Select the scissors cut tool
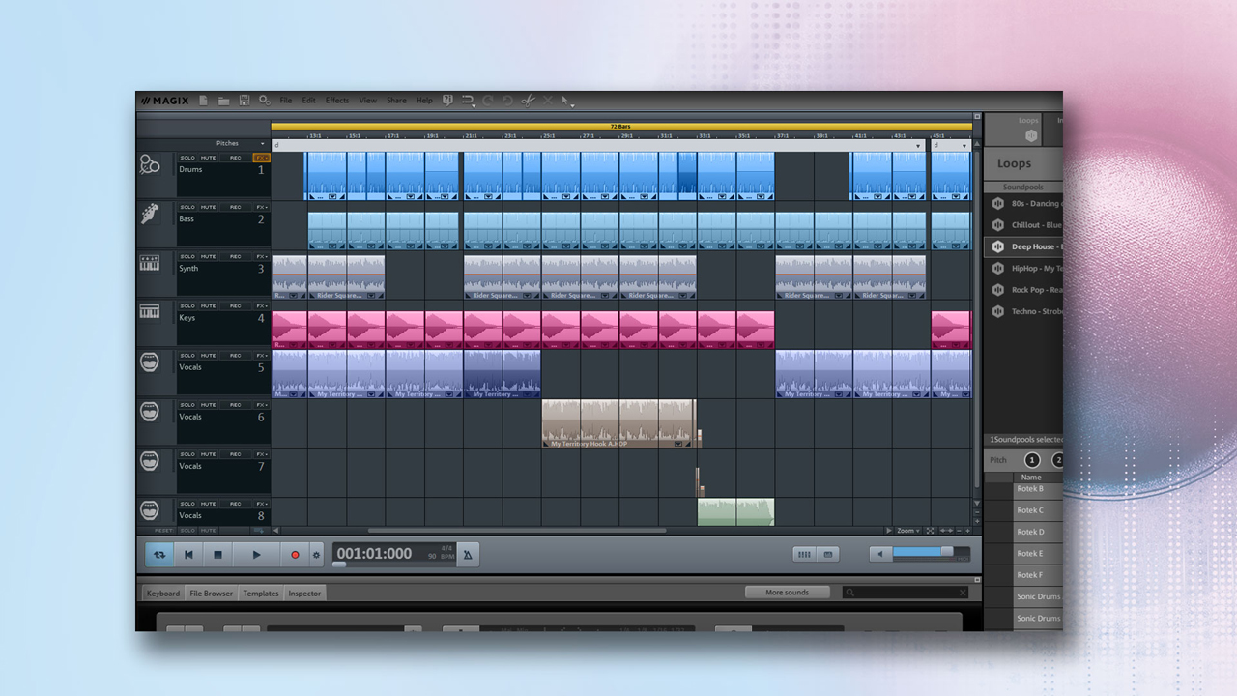Viewport: 1237px width, 696px height. [528, 101]
